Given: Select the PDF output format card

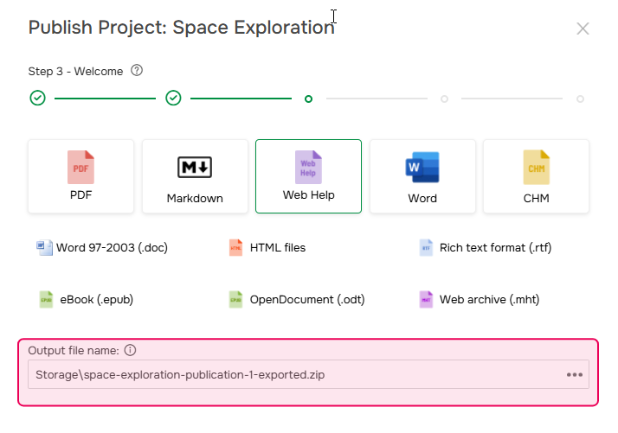Looking at the screenshot, I should [80, 176].
